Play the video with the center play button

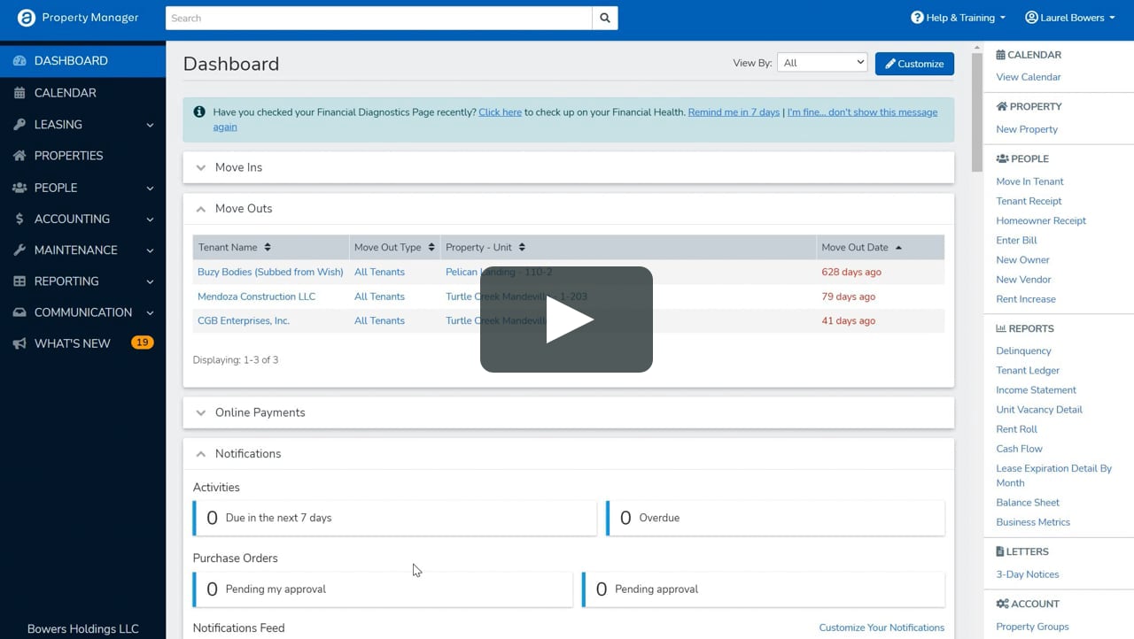[567, 319]
